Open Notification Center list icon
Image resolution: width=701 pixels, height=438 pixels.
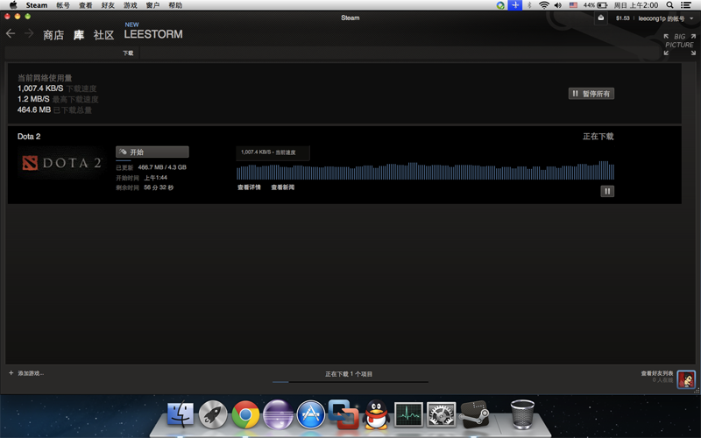(686, 5)
